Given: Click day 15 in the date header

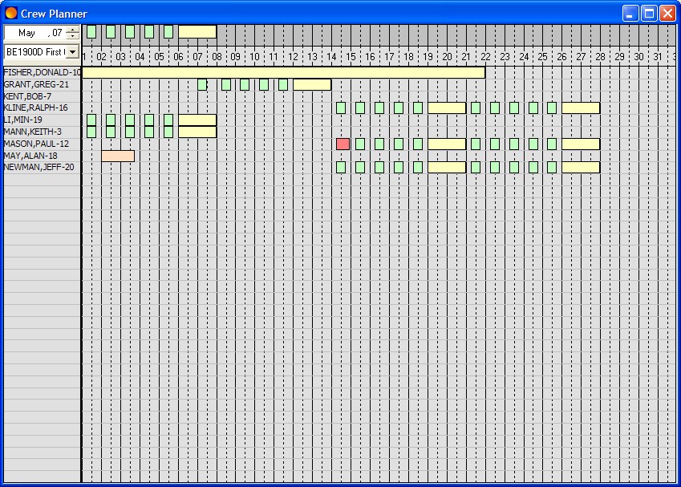Looking at the screenshot, I should click(351, 56).
